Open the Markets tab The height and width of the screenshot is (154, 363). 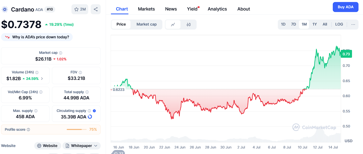[146, 9]
